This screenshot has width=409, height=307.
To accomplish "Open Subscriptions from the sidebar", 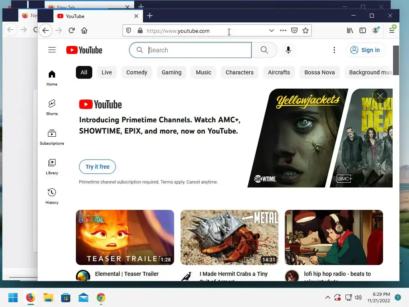I will click(52, 137).
